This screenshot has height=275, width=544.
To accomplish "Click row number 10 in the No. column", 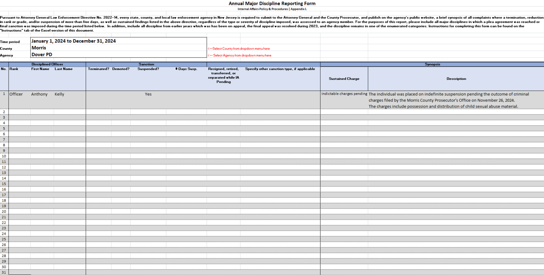I will [4, 156].
